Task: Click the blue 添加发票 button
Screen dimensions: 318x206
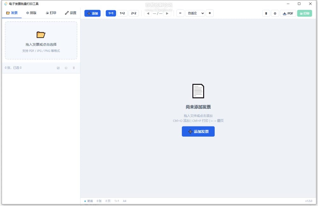Action: point(198,131)
